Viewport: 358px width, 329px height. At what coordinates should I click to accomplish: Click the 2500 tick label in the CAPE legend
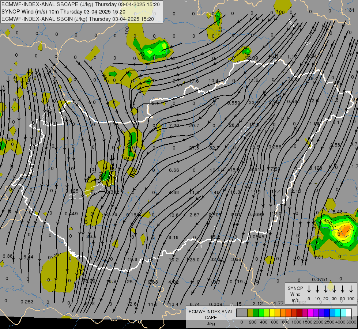point(329,322)
